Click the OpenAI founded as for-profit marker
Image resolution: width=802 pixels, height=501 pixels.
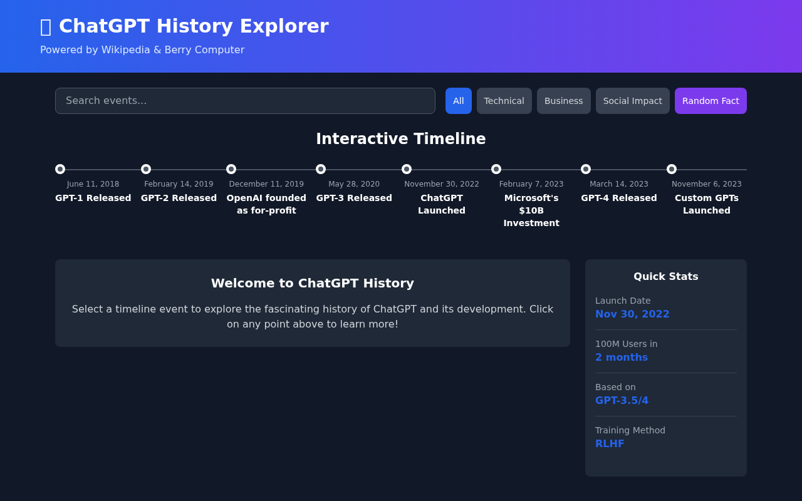232,168
